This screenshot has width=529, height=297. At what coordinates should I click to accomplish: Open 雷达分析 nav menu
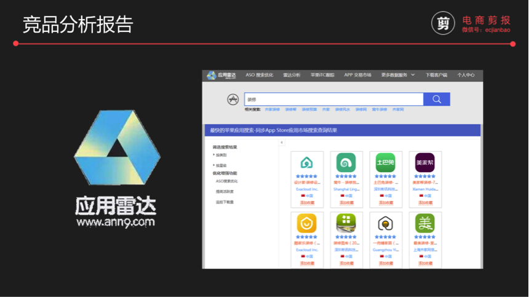tap(292, 75)
